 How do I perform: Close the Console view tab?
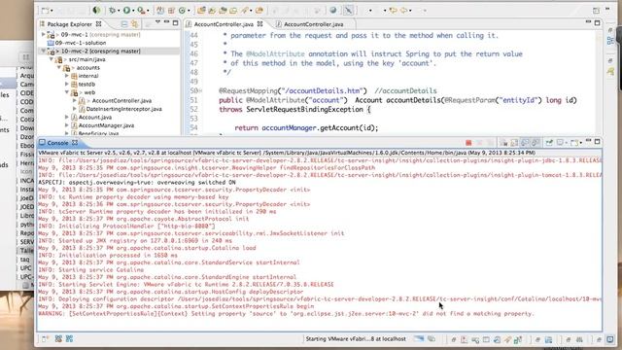coord(75,143)
